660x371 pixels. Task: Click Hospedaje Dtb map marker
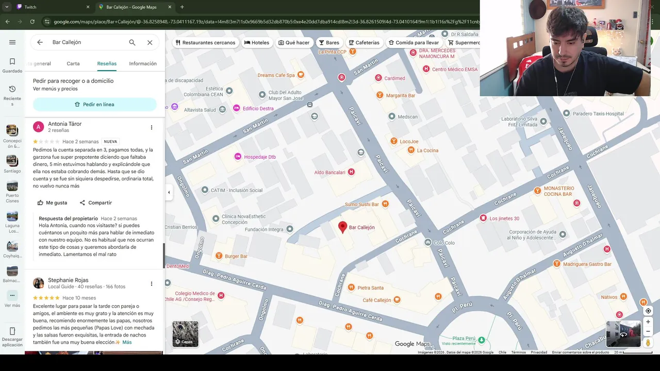click(238, 157)
